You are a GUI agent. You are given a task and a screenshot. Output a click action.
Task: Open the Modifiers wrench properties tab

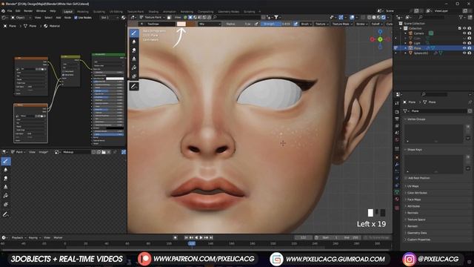click(x=397, y=165)
